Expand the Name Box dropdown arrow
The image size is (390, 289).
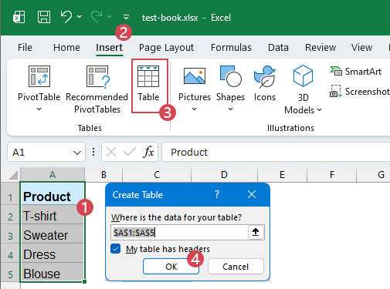(76, 153)
